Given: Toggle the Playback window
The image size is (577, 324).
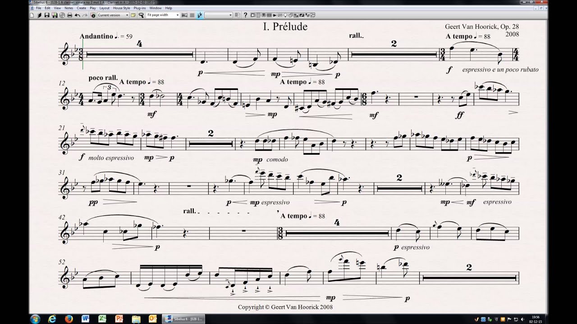Looking at the screenshot, I should 275,15.
